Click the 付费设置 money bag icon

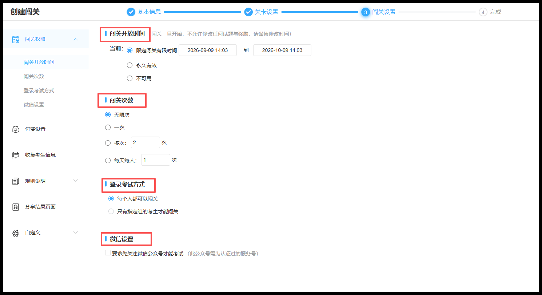[16, 129]
